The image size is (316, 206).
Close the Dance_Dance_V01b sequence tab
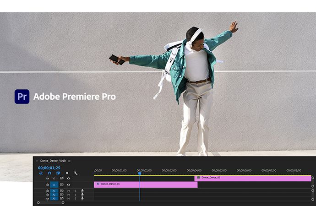[x=37, y=161]
